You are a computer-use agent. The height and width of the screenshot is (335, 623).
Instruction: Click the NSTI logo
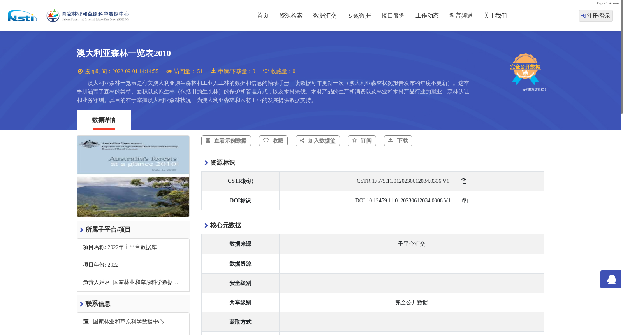(23, 16)
